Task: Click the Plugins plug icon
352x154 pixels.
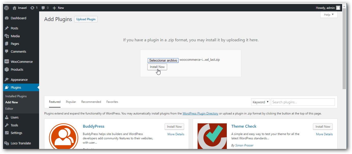Action: [x=7, y=88]
